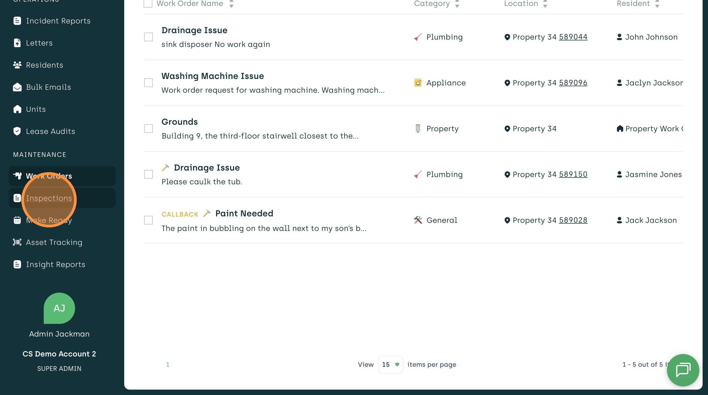The image size is (708, 395).
Task: Open the chat support bubble icon
Action: (x=683, y=370)
